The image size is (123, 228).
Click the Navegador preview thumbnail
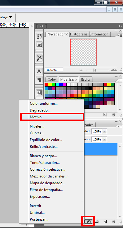(83, 52)
